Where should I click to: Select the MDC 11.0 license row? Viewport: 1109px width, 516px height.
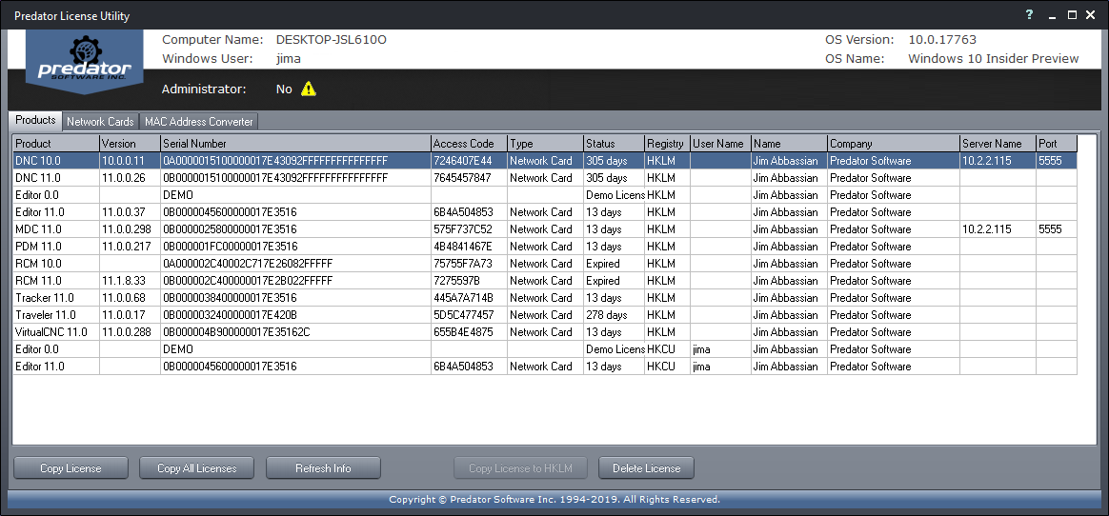pos(286,229)
